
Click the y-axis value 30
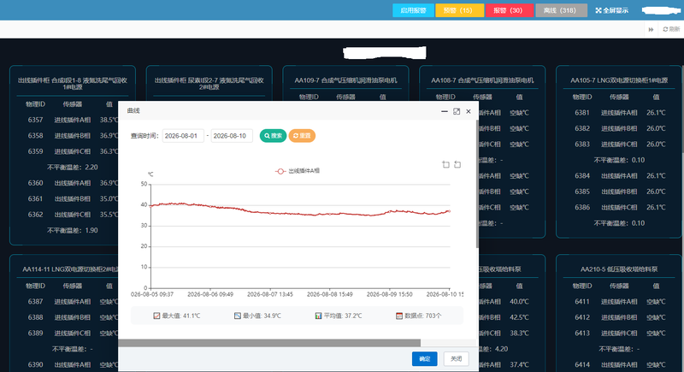[144, 226]
